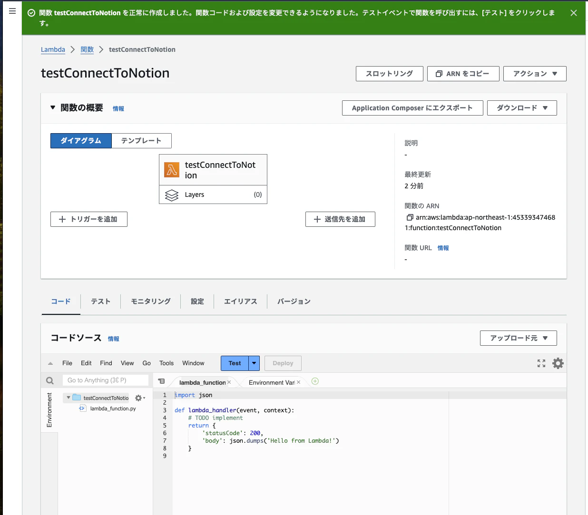Image resolution: width=588 pixels, height=515 pixels.
Task: Click 送信先を追加 button
Action: pyautogui.click(x=340, y=219)
